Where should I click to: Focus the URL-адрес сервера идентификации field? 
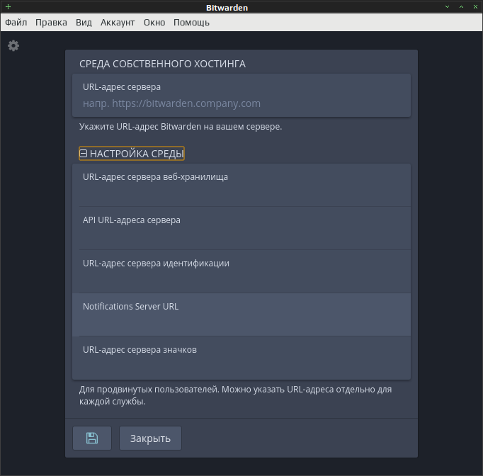tap(241, 271)
